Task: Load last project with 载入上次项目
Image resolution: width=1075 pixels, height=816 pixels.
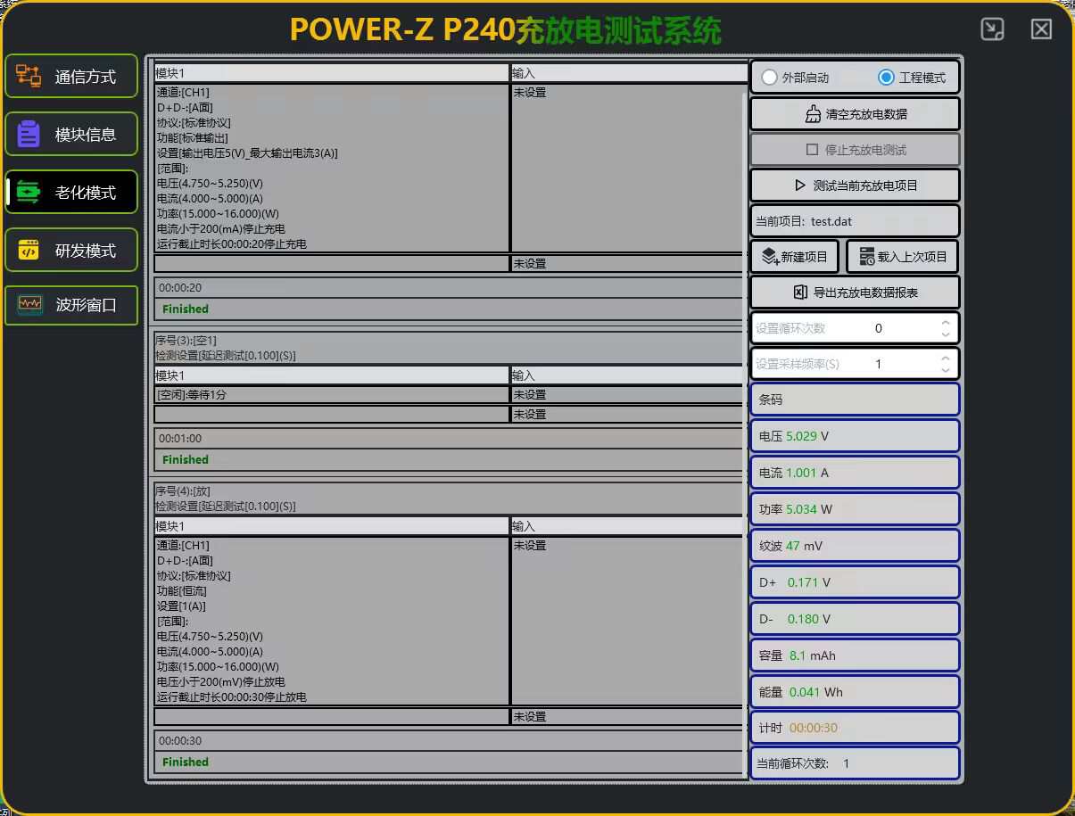Action: (x=902, y=257)
